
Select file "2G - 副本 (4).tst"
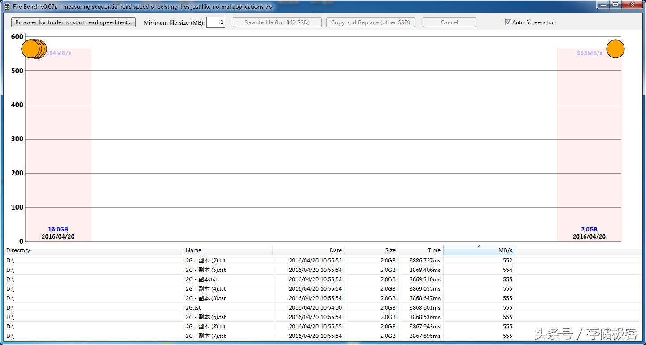click(x=205, y=289)
